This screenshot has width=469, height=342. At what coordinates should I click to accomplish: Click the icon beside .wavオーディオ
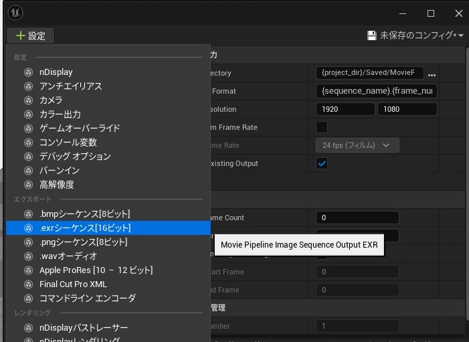point(28,256)
